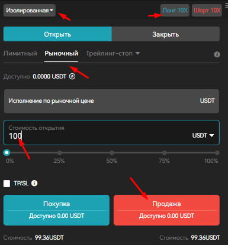This screenshot has height=245, width=228.
Task: Click the TP/SL info icon
Action: point(34,183)
